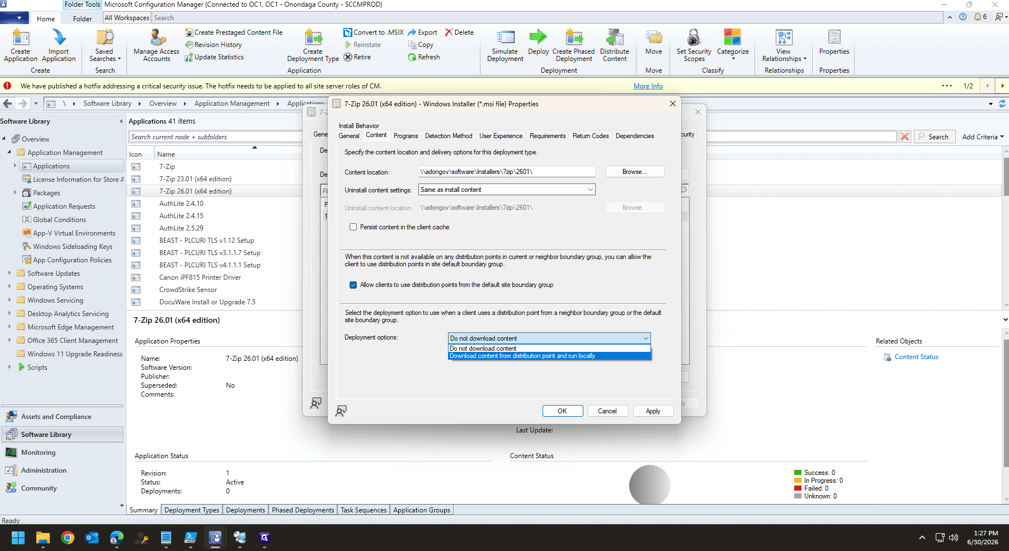The height and width of the screenshot is (551, 1009).
Task: Click the Content location path field
Action: pos(507,172)
